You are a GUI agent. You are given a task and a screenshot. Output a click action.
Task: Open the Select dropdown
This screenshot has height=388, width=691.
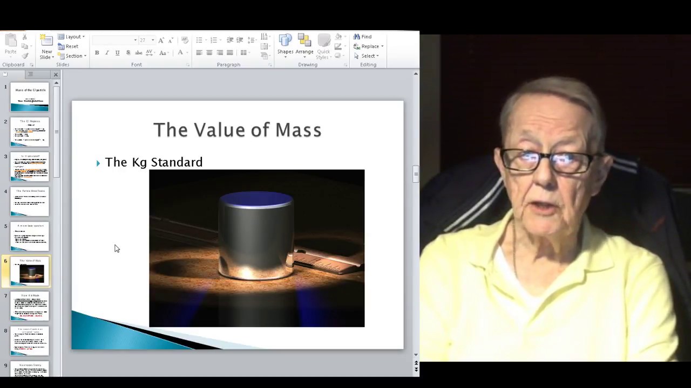coord(366,56)
